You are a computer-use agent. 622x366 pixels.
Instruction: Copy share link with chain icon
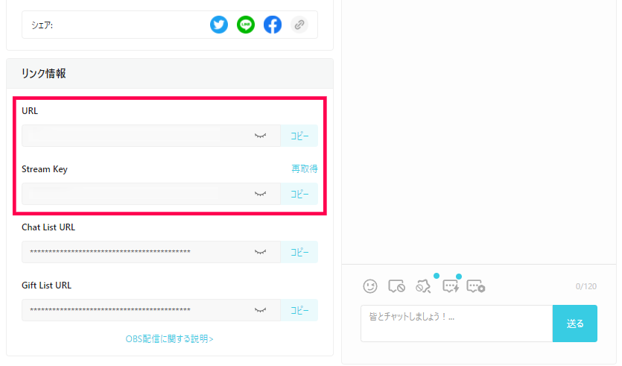tap(299, 25)
